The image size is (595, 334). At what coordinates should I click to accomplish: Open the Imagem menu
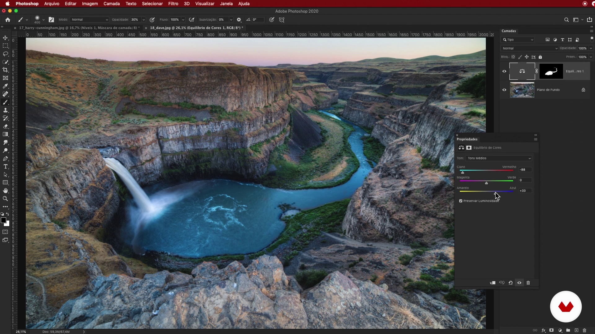90,4
